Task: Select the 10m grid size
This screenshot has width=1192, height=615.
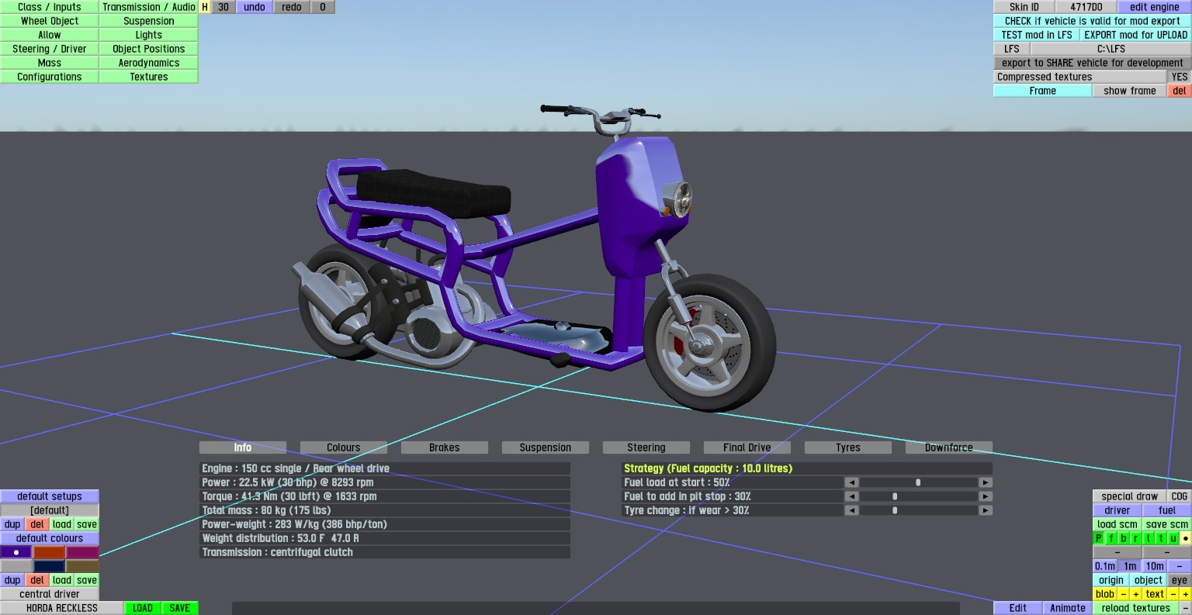Action: tap(1155, 566)
